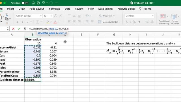
Task: Open the General number format dropdown
Action: tap(139, 16)
